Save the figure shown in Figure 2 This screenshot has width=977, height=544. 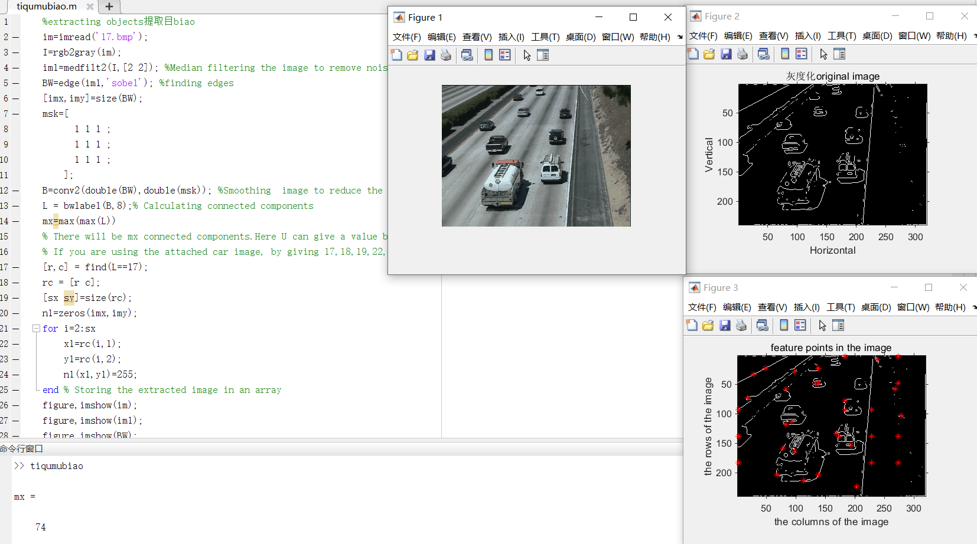(x=725, y=54)
